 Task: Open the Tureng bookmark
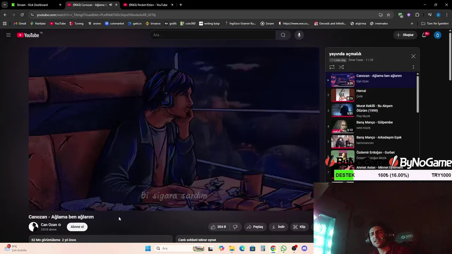[x=77, y=24]
